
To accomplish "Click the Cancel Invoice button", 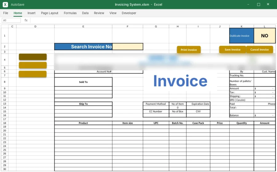I will 259,49.
